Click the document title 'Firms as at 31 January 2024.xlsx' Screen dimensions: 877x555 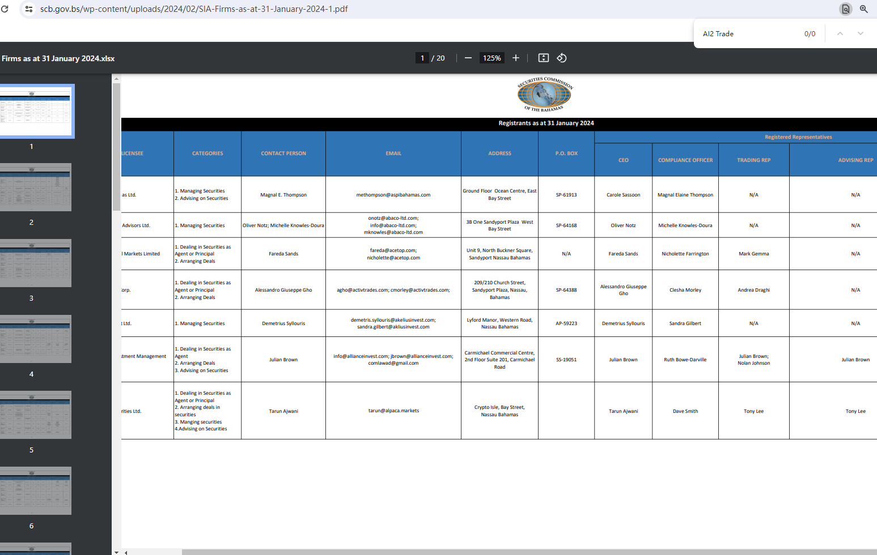click(x=58, y=58)
